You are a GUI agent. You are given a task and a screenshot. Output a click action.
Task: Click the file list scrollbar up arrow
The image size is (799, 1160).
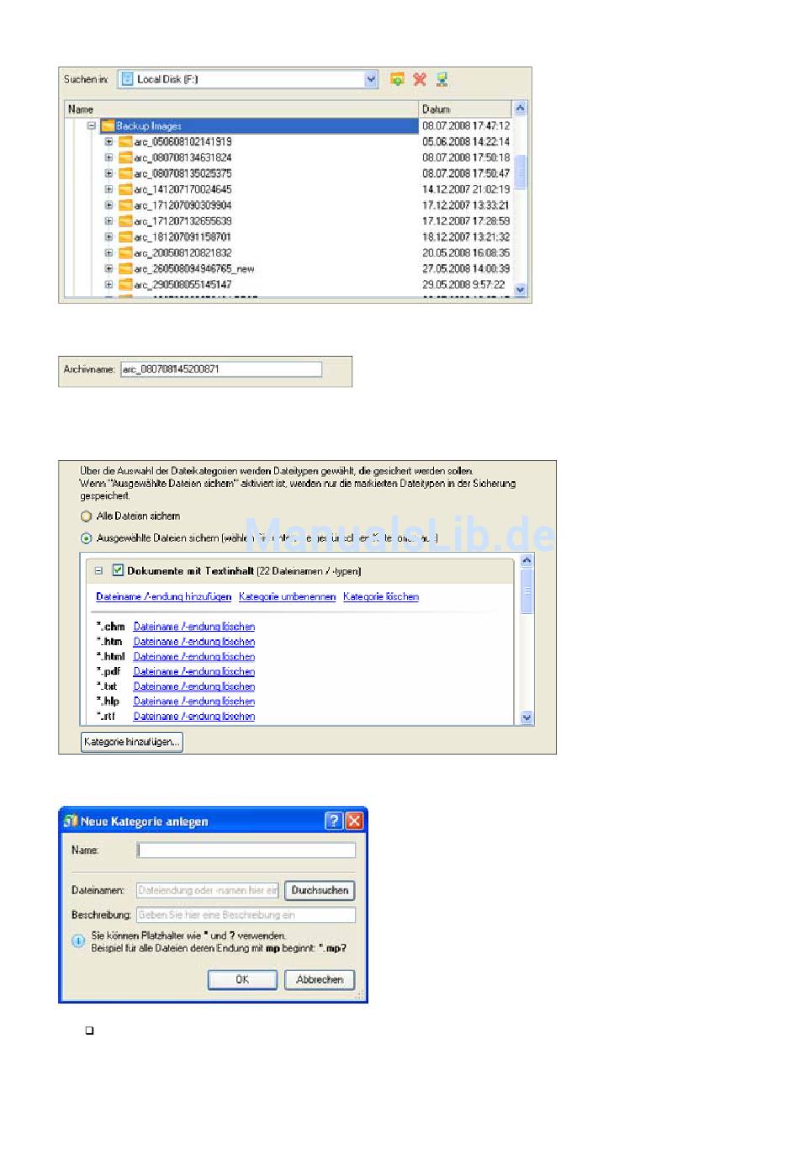click(520, 109)
